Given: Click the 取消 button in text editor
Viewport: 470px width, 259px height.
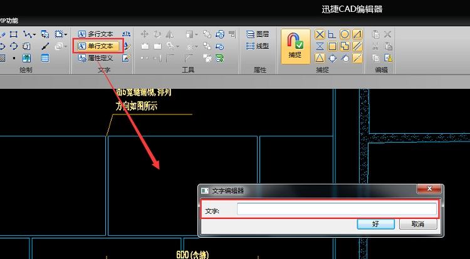Looking at the screenshot, I should 417,224.
